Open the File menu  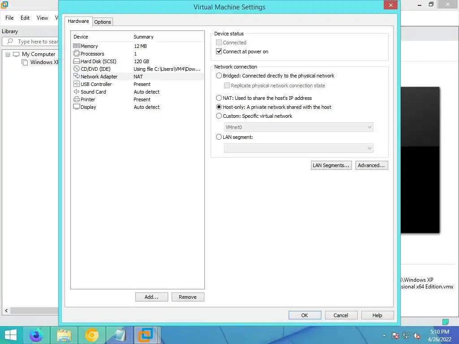(9, 18)
